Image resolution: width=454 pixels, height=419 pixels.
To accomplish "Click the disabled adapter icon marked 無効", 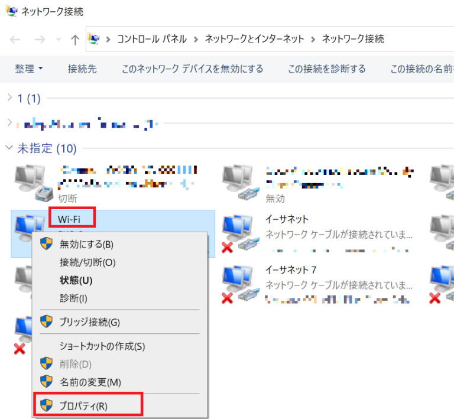I will point(240,183).
